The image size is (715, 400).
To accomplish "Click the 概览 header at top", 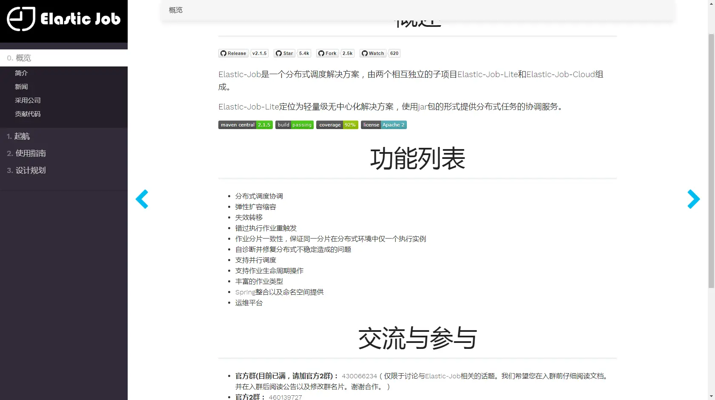I will (175, 10).
